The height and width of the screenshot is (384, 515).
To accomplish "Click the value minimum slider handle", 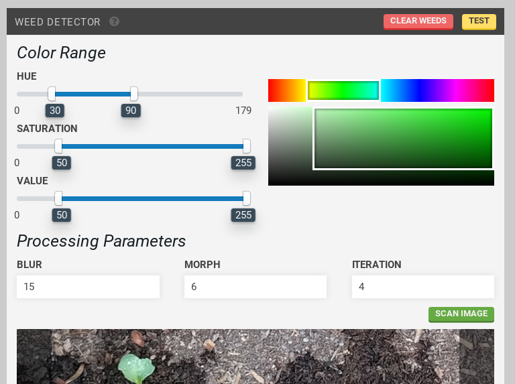I will pos(58,198).
